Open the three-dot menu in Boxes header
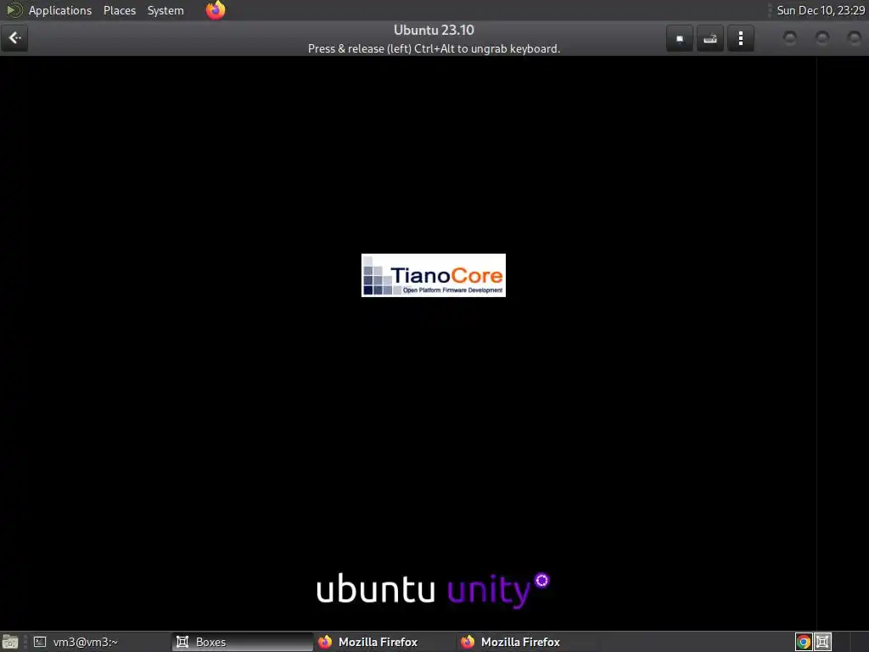The height and width of the screenshot is (652, 869). (740, 38)
